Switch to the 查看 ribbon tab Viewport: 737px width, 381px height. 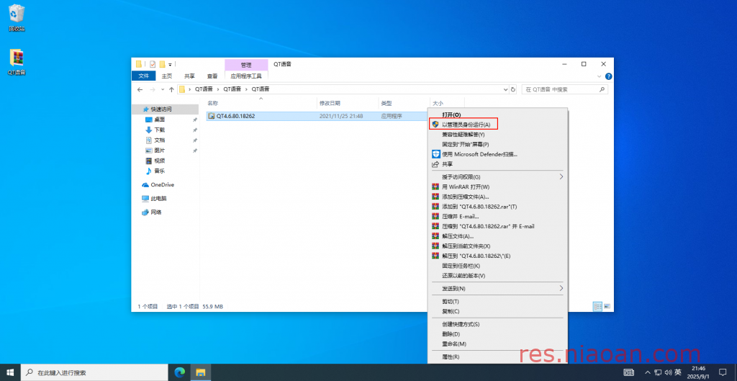(x=212, y=76)
